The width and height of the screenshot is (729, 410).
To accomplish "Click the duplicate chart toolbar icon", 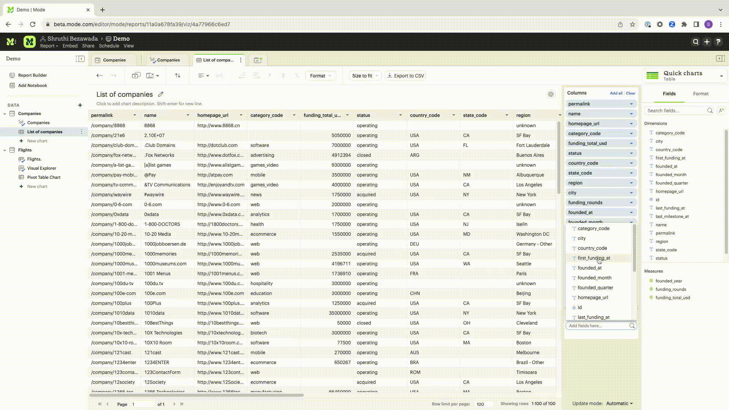I will point(136,76).
